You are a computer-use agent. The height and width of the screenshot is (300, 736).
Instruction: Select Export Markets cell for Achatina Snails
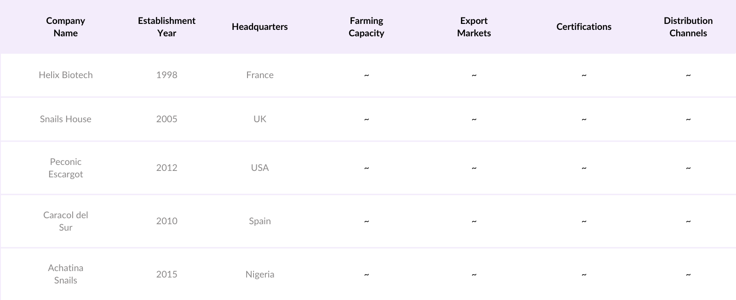point(474,274)
